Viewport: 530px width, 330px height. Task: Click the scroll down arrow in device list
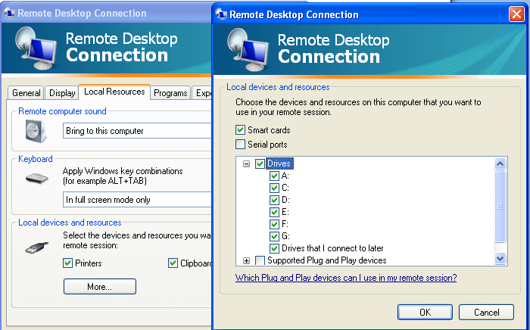pos(500,259)
